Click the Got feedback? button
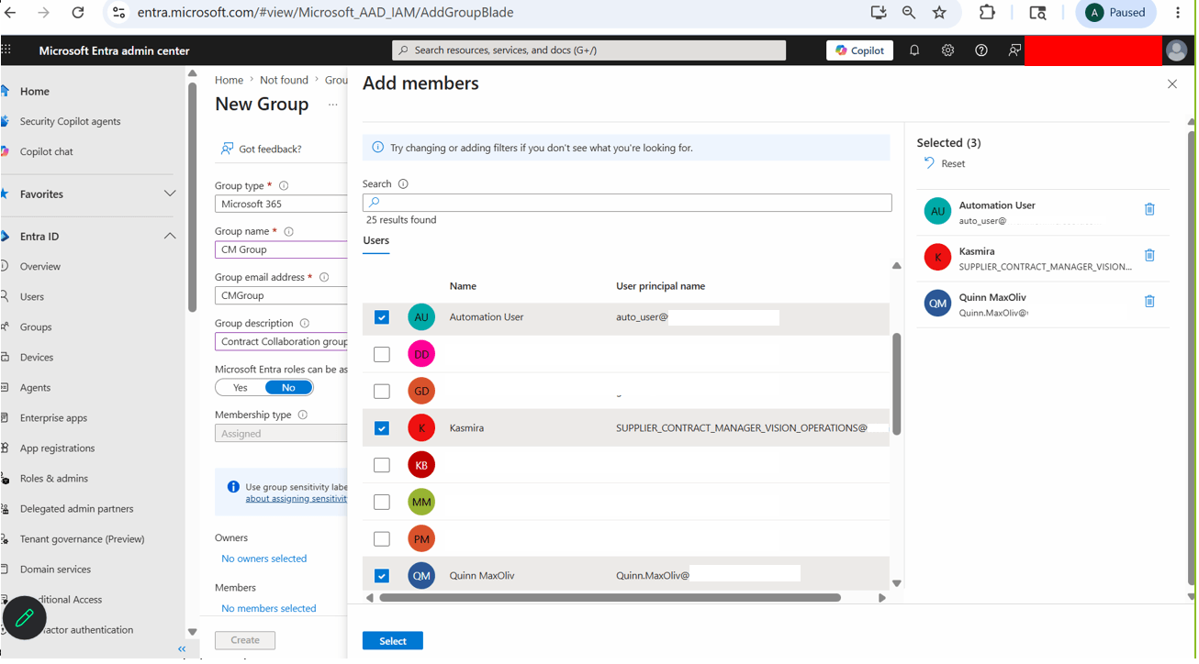Viewport: 1199px width, 664px height. click(x=262, y=149)
